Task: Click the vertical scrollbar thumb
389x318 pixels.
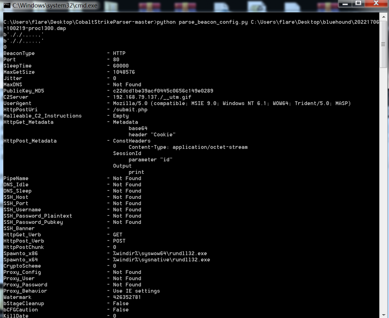Action: click(384, 44)
